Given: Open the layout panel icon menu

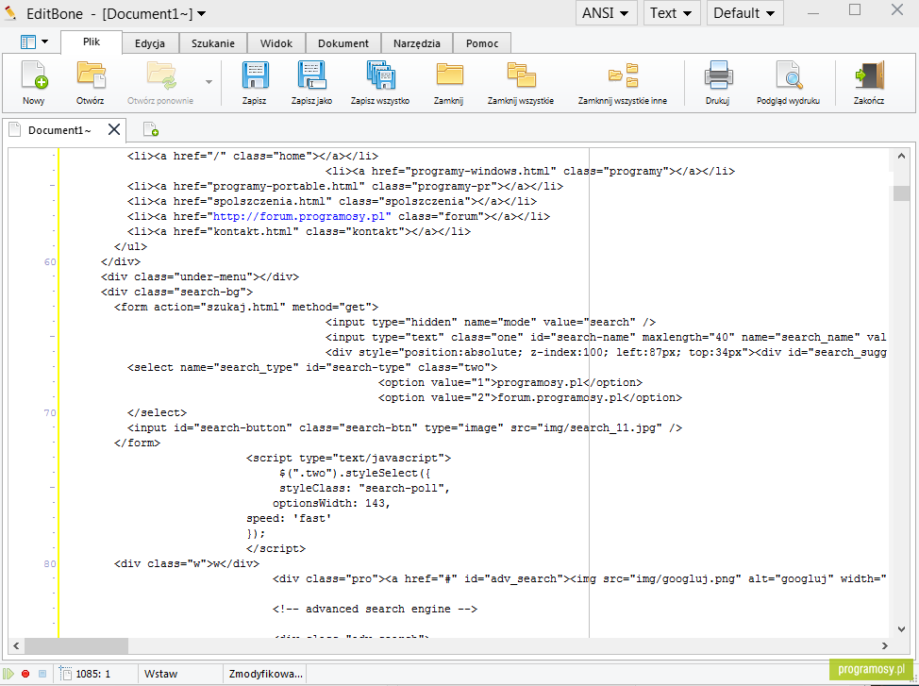Looking at the screenshot, I should pos(34,42).
